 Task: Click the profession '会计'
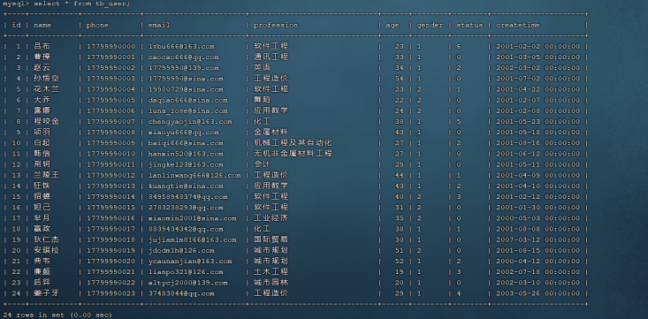263,164
